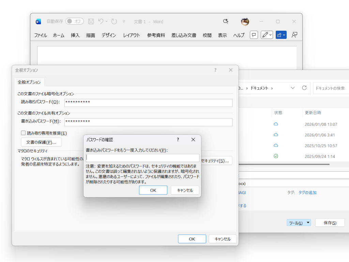Switch to the 校閲 ribbon tab
This screenshot has width=349, height=262.
207,34
